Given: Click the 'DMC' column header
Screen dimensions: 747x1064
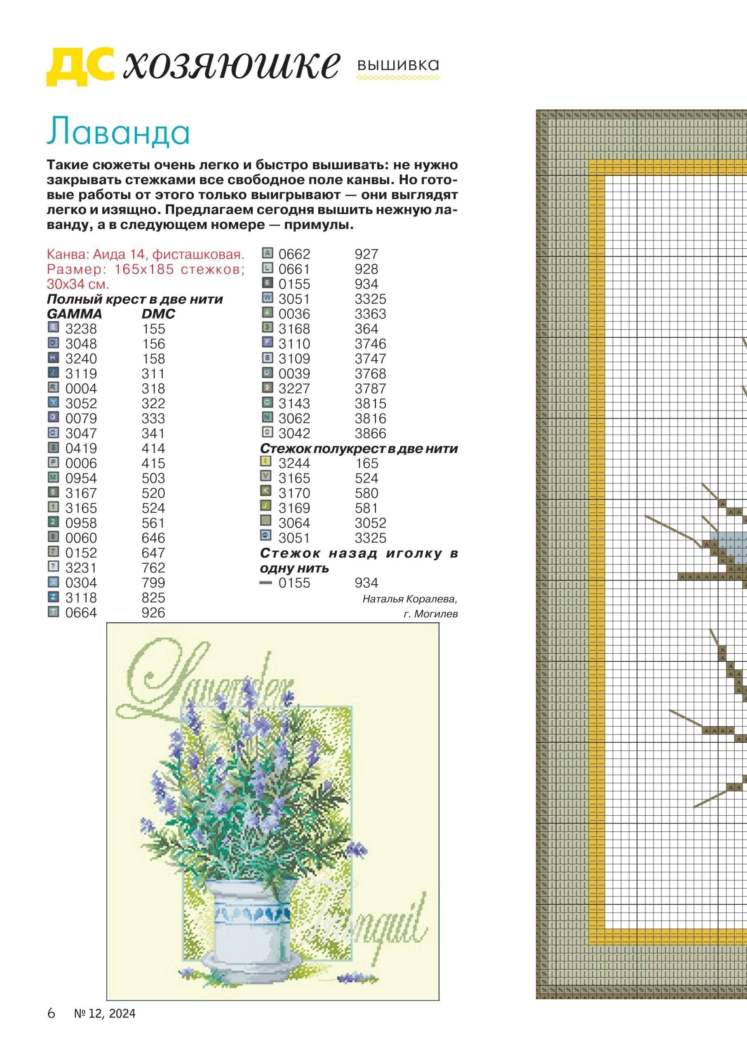Looking at the screenshot, I should (x=158, y=314).
